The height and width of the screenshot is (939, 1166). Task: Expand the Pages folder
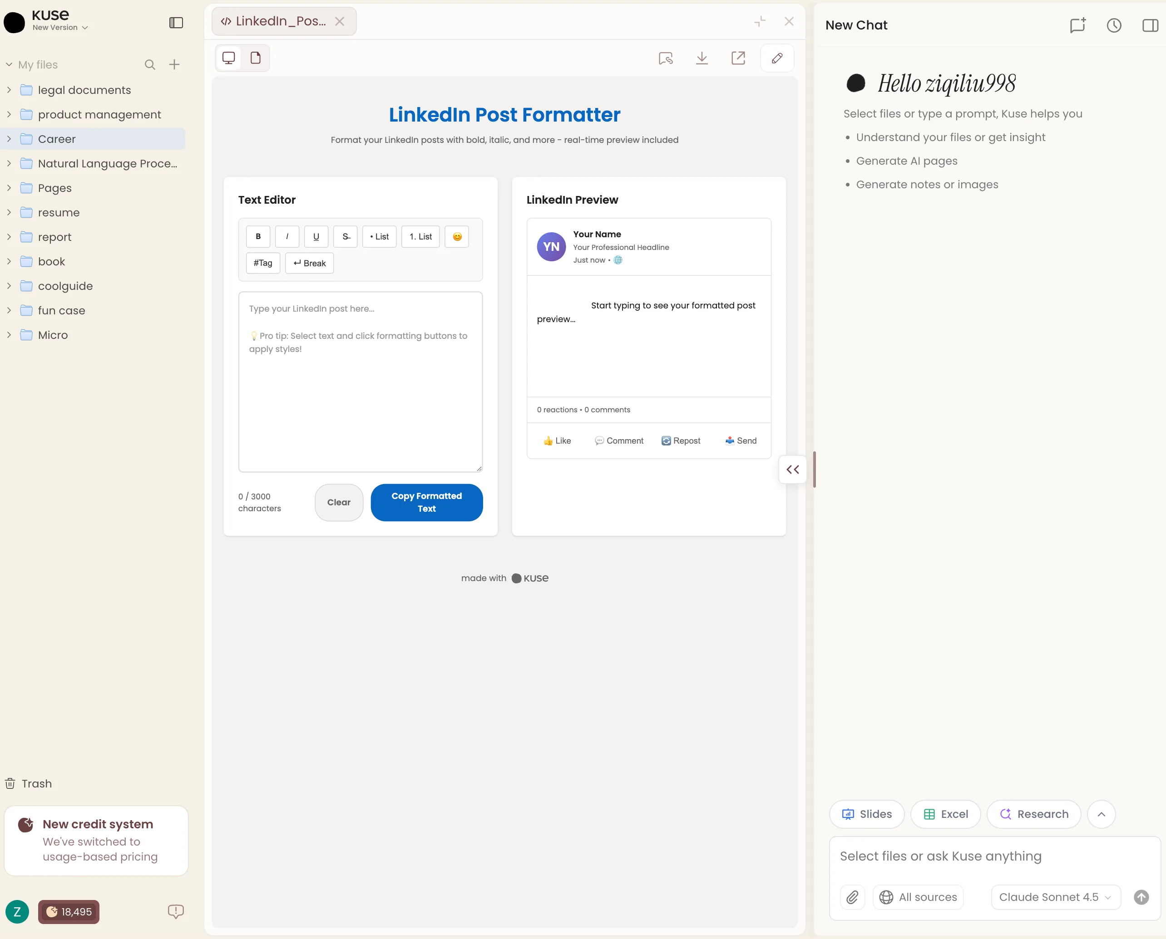9,188
